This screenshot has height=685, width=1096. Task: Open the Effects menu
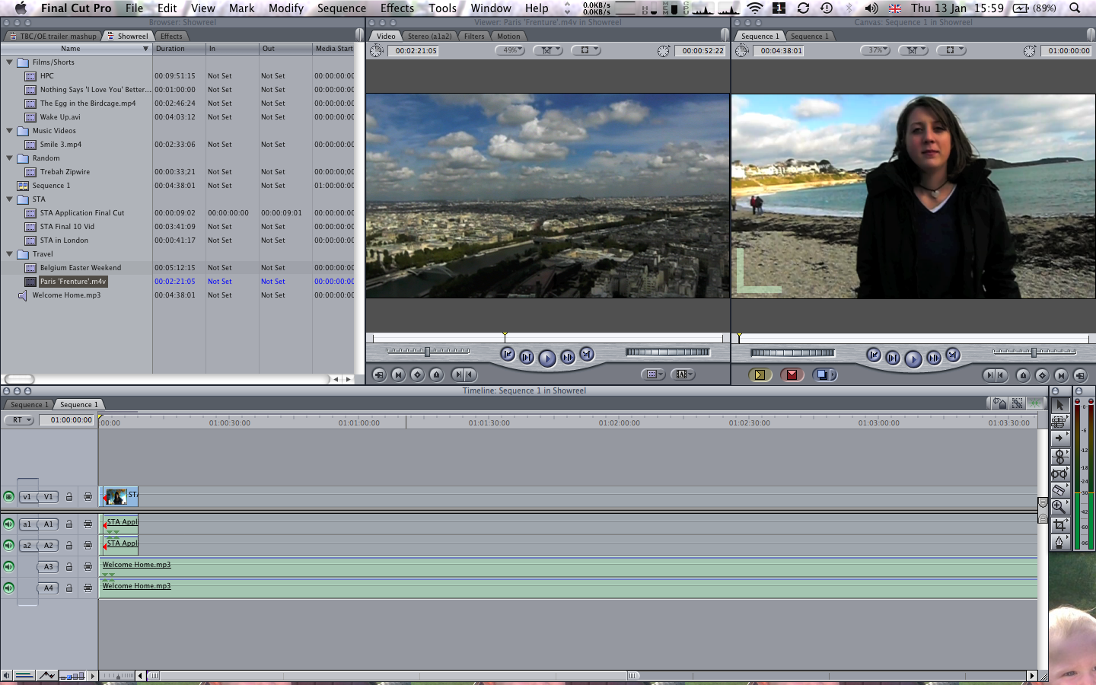(397, 8)
